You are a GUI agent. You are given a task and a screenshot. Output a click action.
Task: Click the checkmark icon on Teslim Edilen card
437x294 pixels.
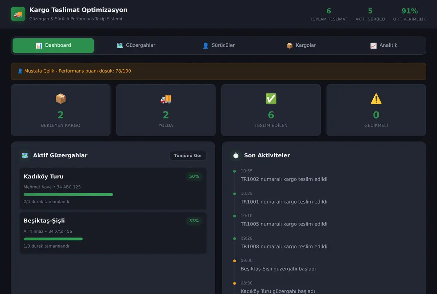click(x=271, y=98)
